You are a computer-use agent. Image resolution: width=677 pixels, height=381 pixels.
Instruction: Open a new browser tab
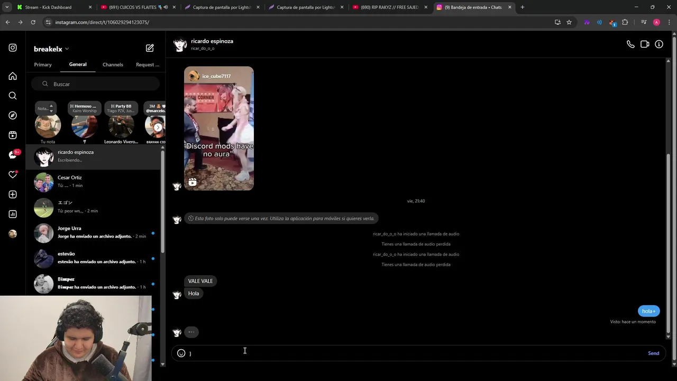[x=523, y=7]
